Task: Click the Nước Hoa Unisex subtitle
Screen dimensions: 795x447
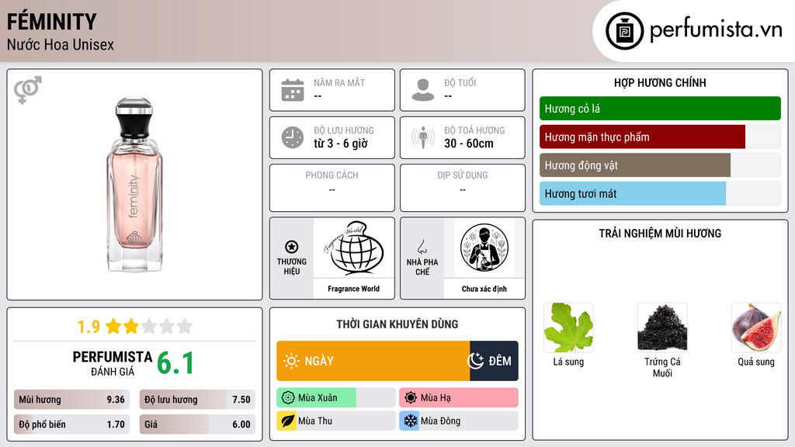Action: coord(61,45)
